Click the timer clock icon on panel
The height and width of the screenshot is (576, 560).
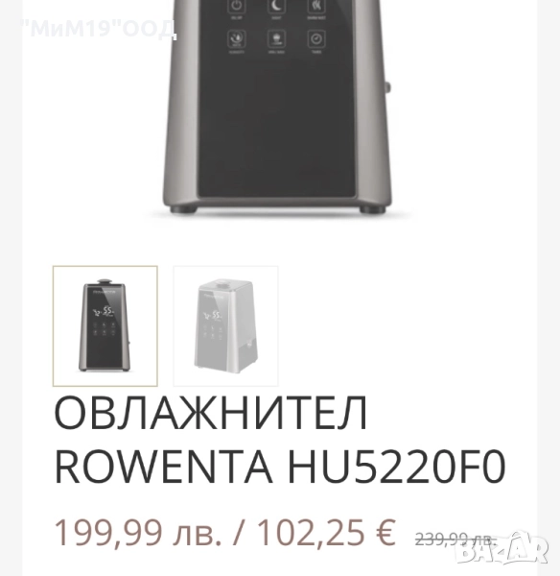click(x=316, y=38)
